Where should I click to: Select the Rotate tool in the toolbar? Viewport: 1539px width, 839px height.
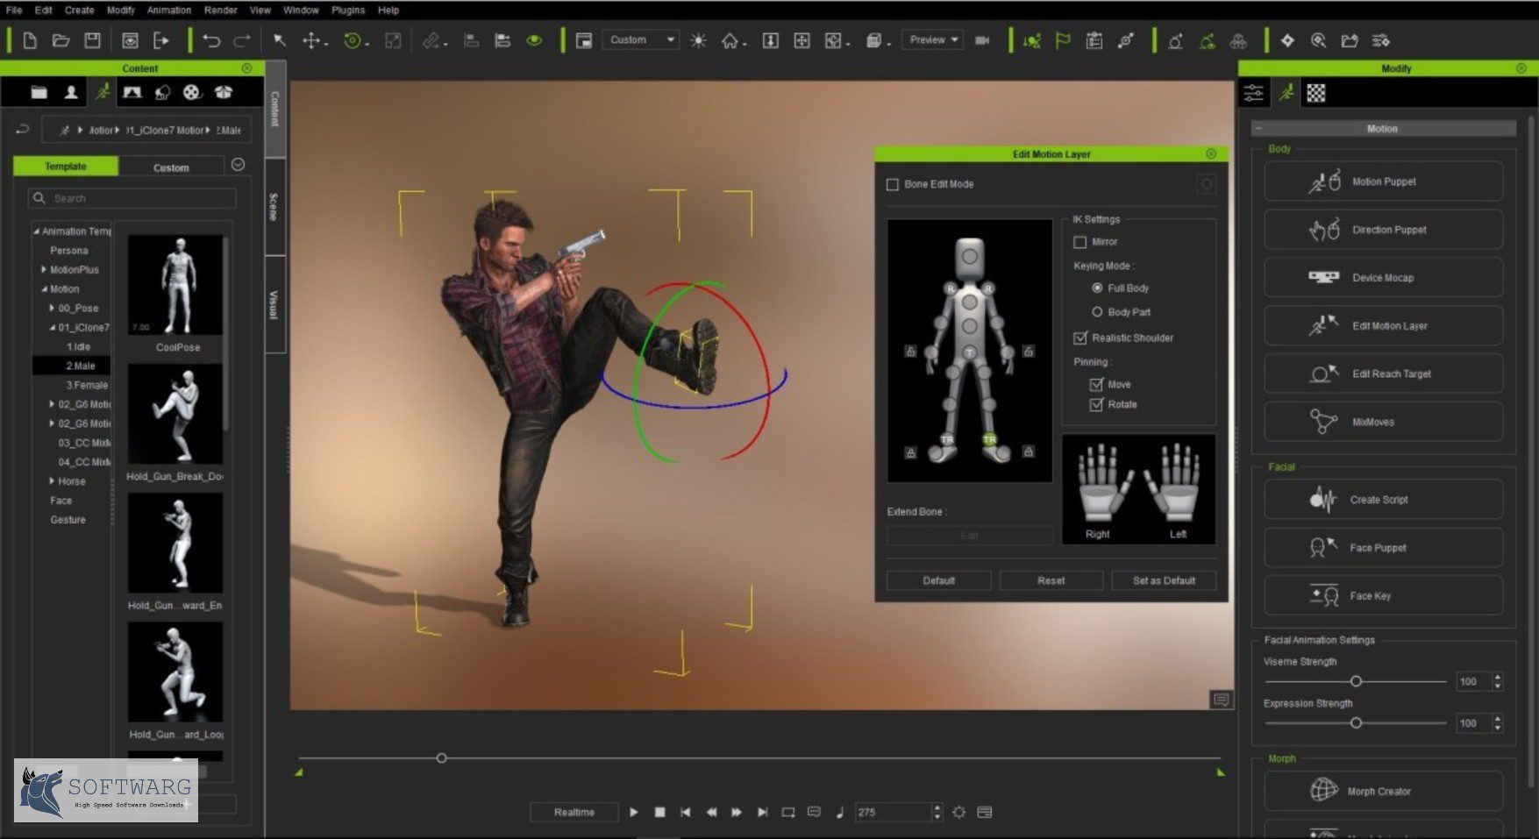(353, 39)
